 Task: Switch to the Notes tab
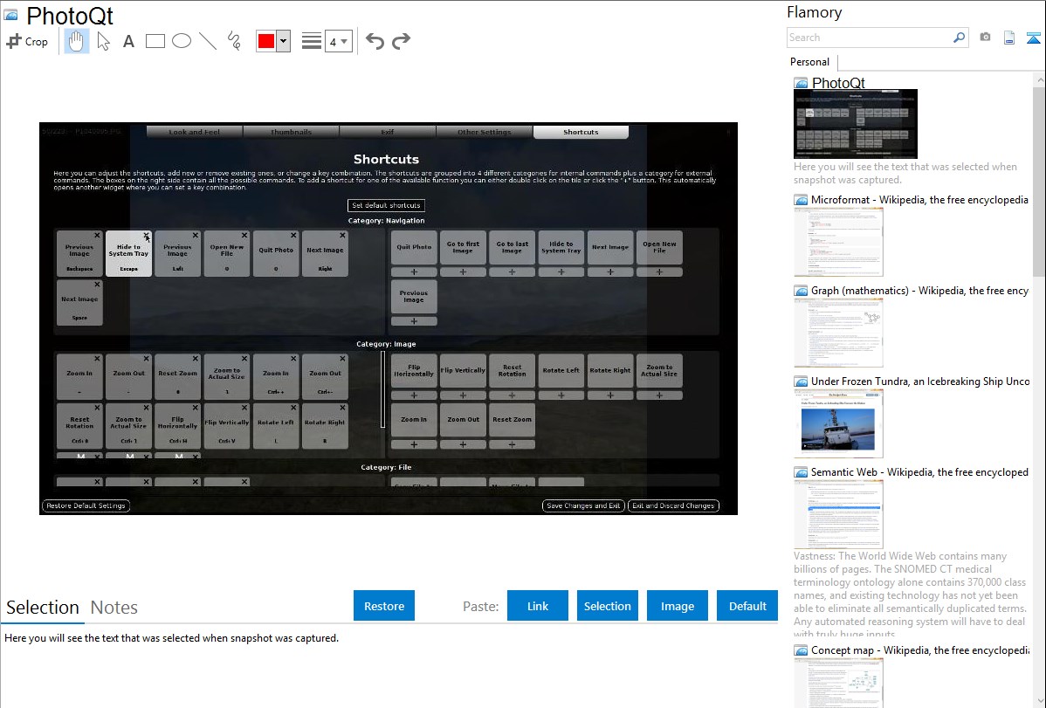pyautogui.click(x=114, y=608)
